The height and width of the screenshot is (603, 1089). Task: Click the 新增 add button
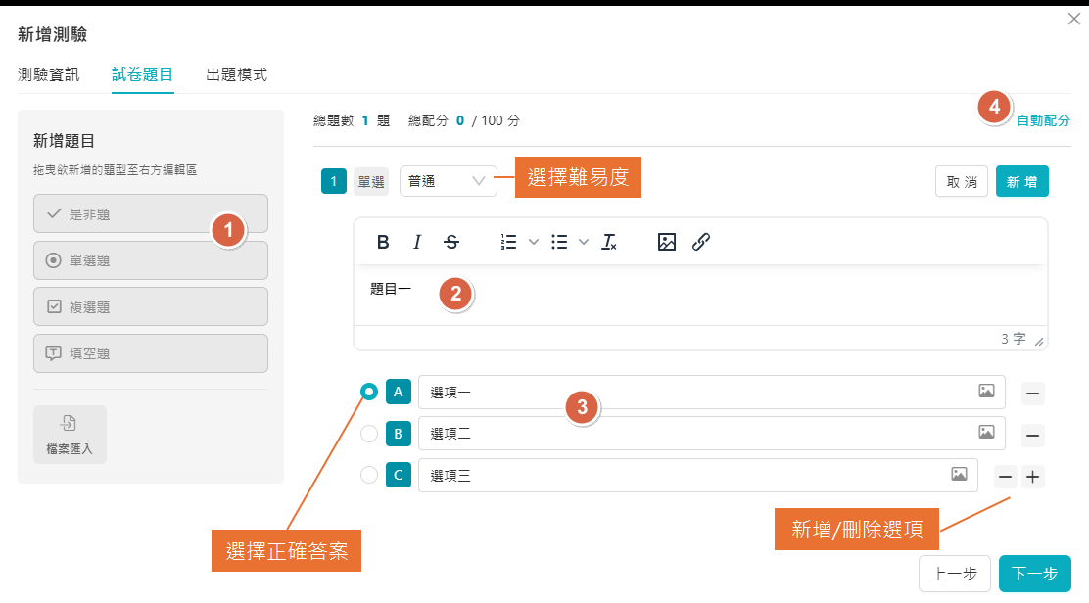pos(1021,182)
